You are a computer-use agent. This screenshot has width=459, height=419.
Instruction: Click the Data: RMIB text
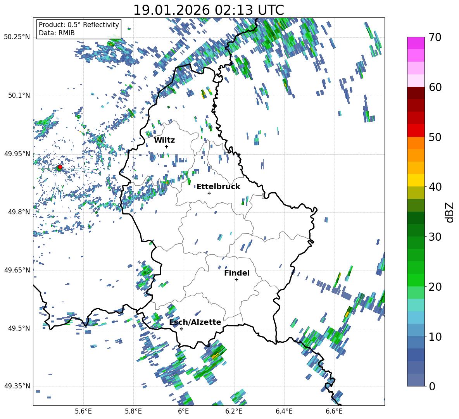[57, 33]
